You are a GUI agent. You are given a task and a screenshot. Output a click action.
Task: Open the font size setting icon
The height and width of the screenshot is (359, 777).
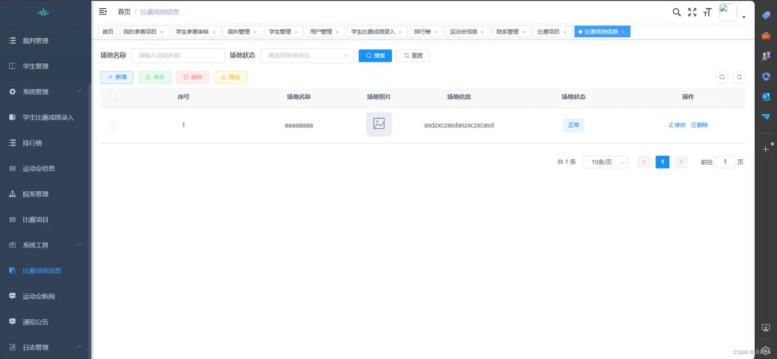708,12
